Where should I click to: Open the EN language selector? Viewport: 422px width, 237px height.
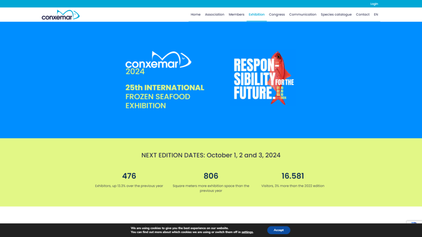(x=376, y=14)
